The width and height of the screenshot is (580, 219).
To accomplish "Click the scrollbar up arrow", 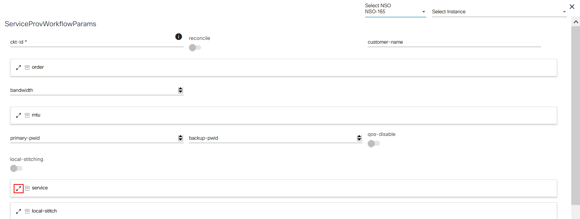I will pos(575,22).
